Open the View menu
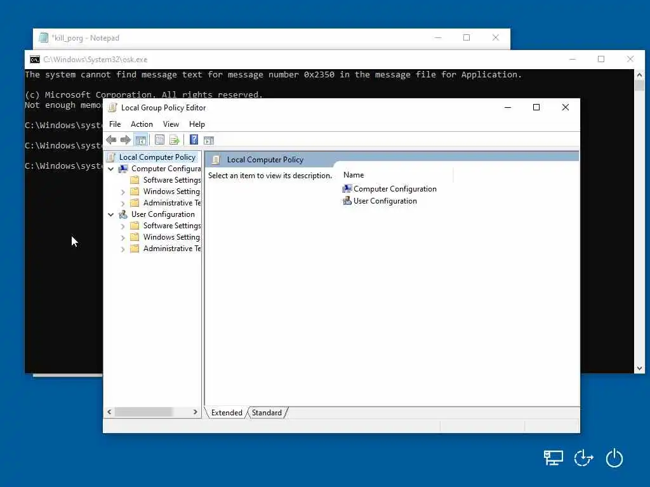The image size is (650, 487). click(171, 124)
